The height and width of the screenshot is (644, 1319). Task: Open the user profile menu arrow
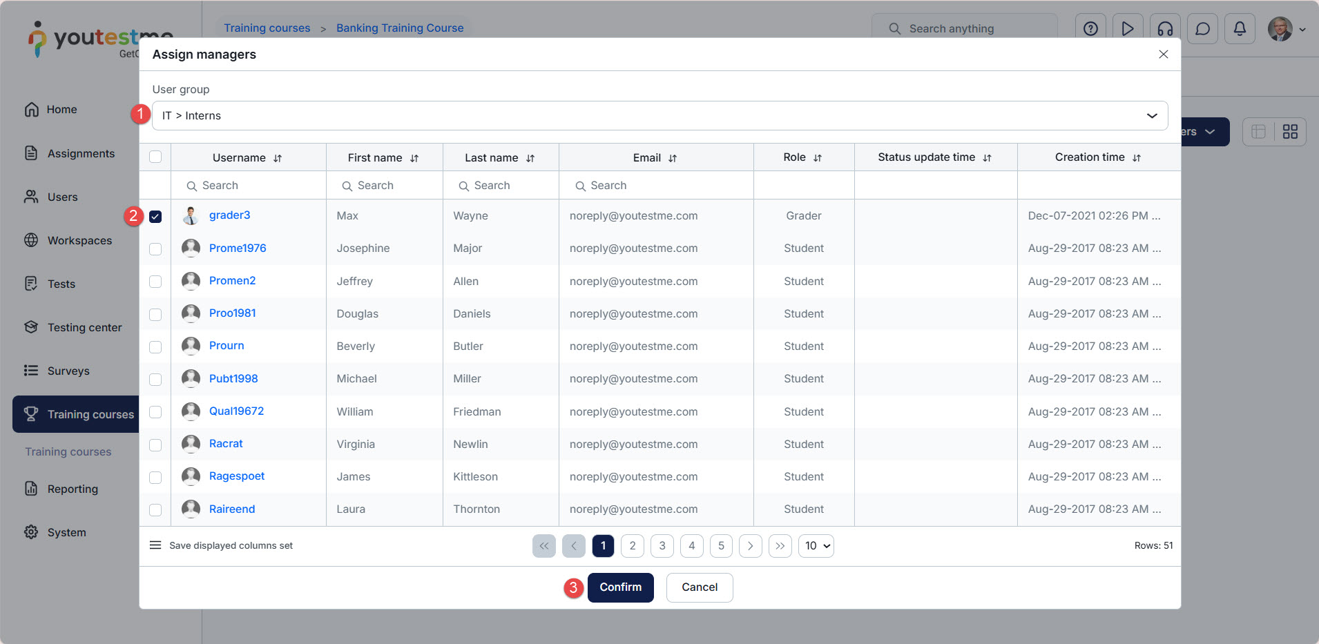(x=1302, y=30)
